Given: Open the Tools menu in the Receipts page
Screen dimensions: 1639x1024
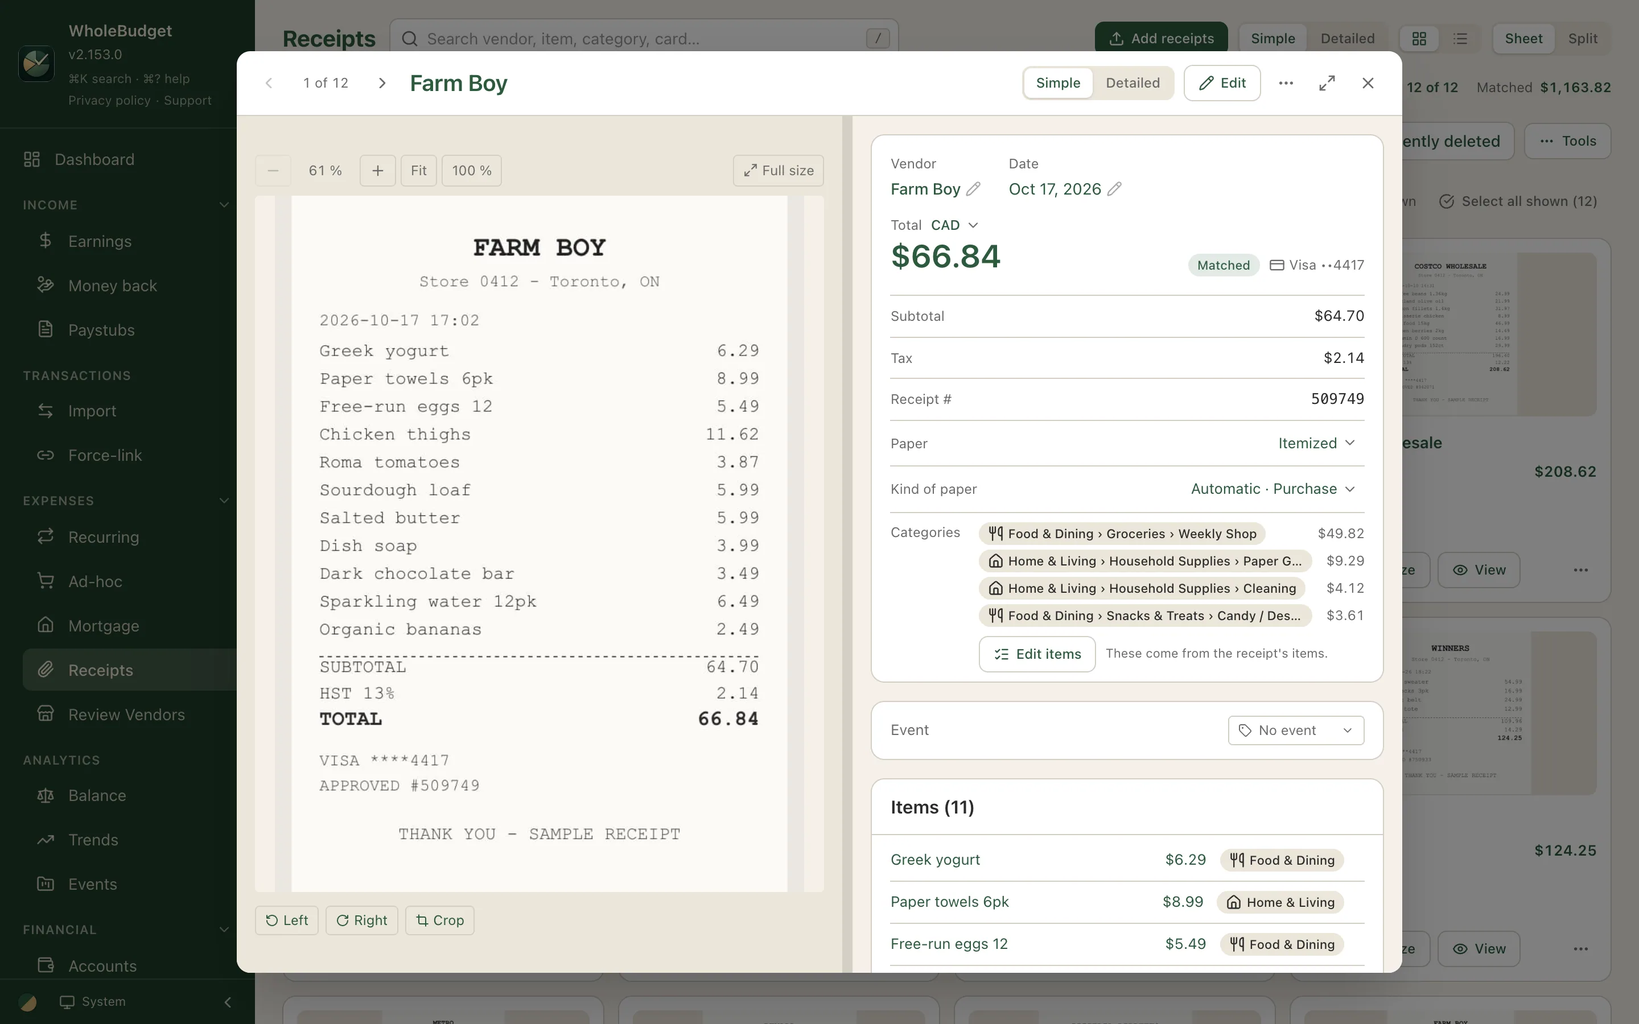Looking at the screenshot, I should point(1567,141).
